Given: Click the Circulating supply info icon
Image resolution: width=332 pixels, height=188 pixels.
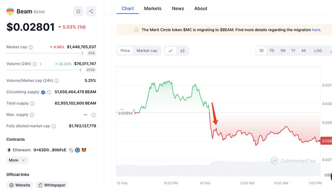Looking at the screenshot, I should click(49, 92).
